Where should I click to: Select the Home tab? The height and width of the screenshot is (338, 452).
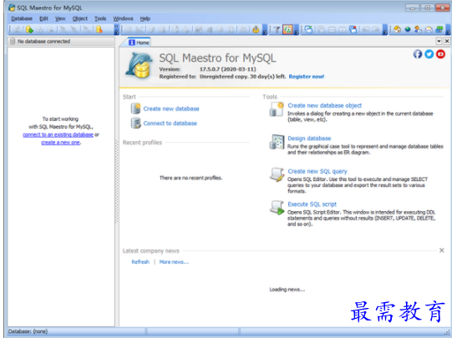click(139, 43)
